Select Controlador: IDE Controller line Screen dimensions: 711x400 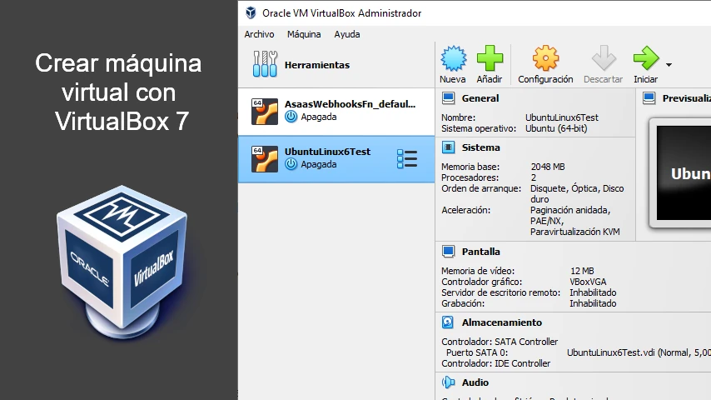[495, 363]
